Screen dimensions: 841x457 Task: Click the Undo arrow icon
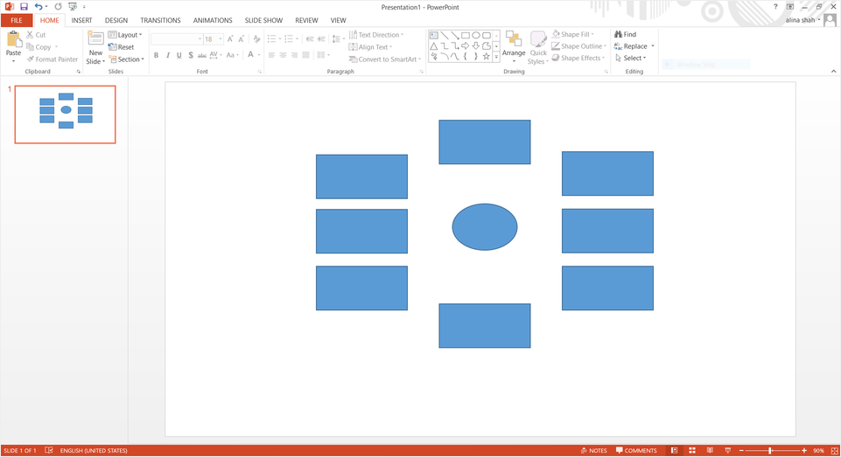pyautogui.click(x=38, y=6)
